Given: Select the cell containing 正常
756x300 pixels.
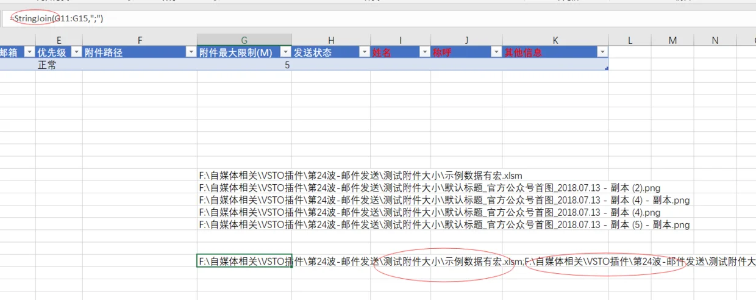Looking at the screenshot, I should [x=59, y=65].
